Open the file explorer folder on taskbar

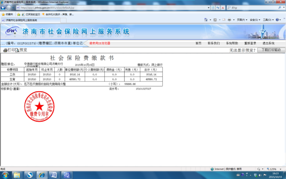[x=17, y=175]
